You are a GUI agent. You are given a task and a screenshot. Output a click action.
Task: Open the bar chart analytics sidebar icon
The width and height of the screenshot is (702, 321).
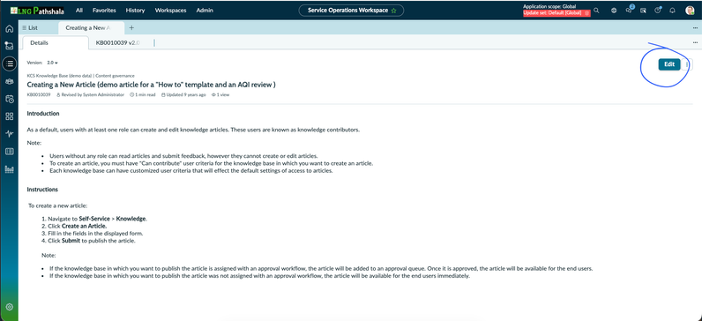coord(10,169)
